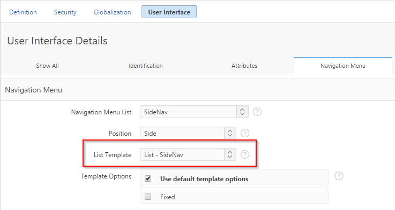This screenshot has height=210, width=395.
Task: Open help icon beside Position field
Action: 244,133
